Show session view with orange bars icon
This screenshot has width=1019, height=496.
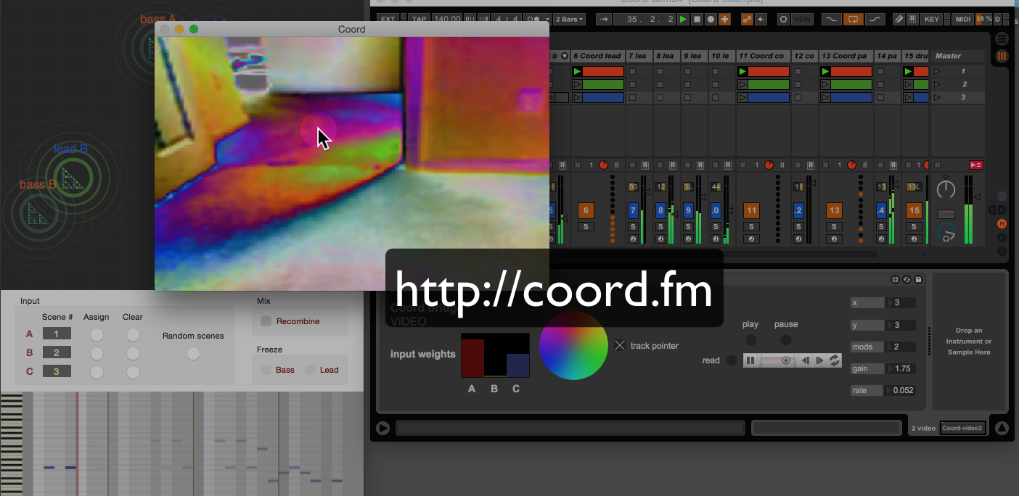point(1002,55)
